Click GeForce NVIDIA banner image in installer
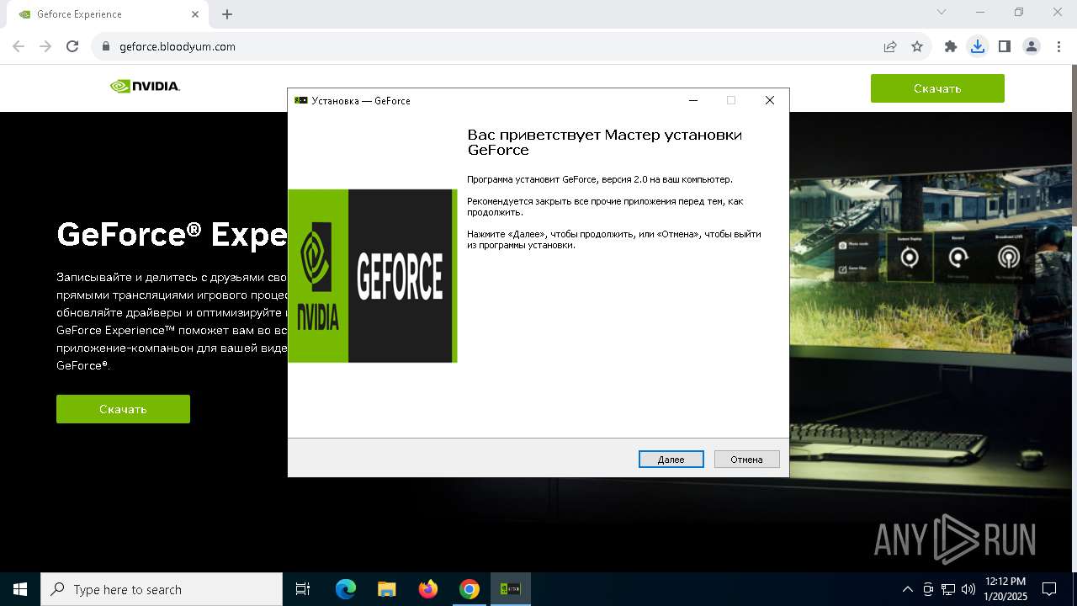 (372, 276)
